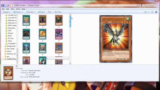
Task: Click the D&D folder icon in sidebar
Action: (x=6, y=25)
